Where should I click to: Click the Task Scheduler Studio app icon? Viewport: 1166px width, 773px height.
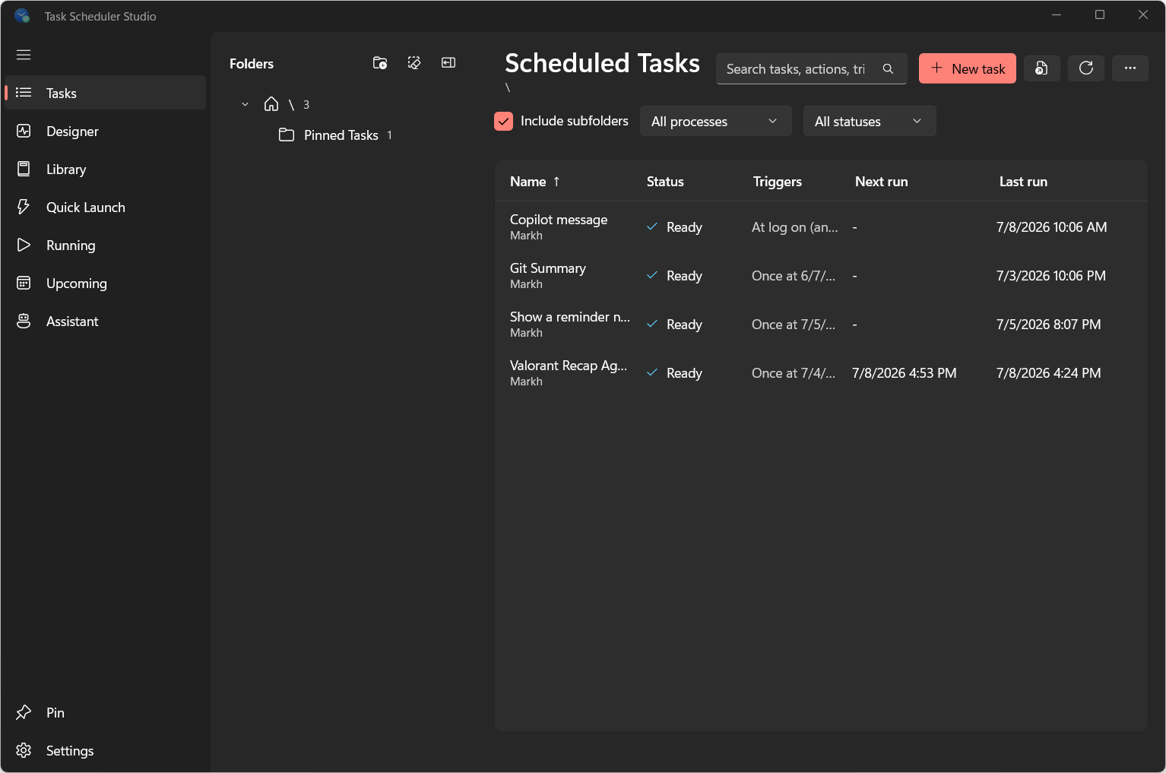[22, 16]
